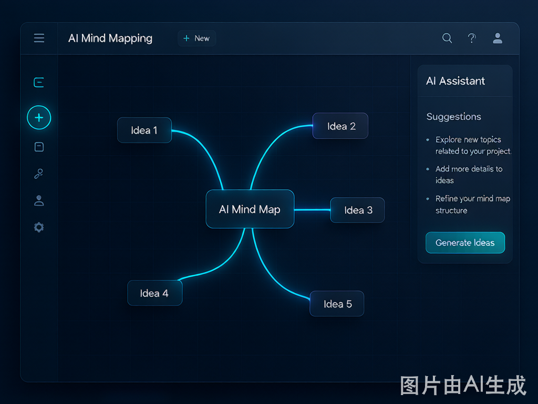The image size is (538, 404).
Task: Click the New button
Action: tap(196, 38)
